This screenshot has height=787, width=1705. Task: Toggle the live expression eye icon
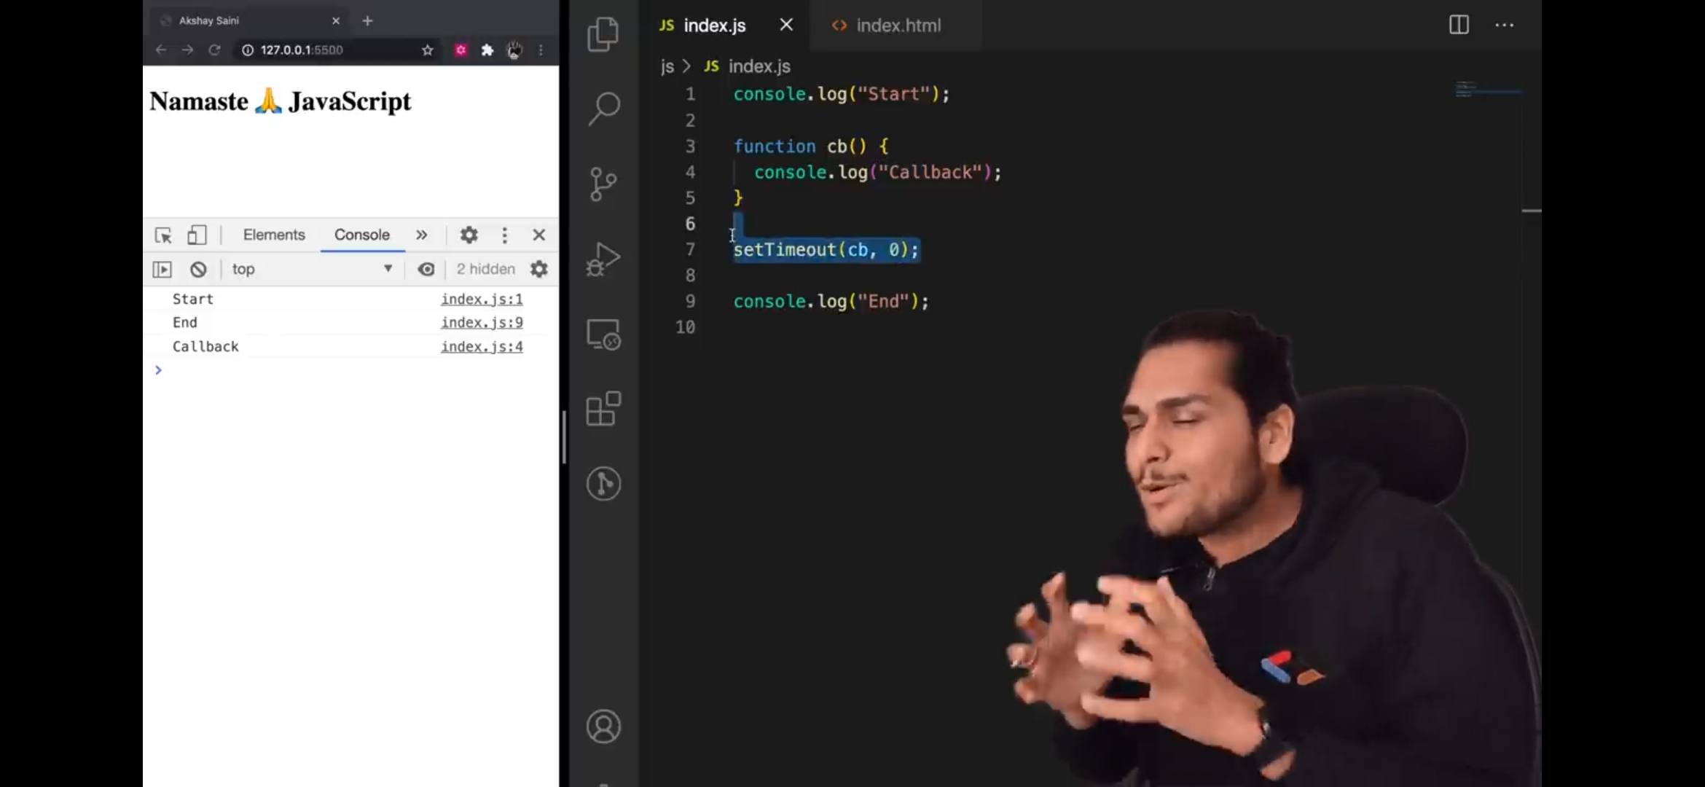pyautogui.click(x=426, y=270)
